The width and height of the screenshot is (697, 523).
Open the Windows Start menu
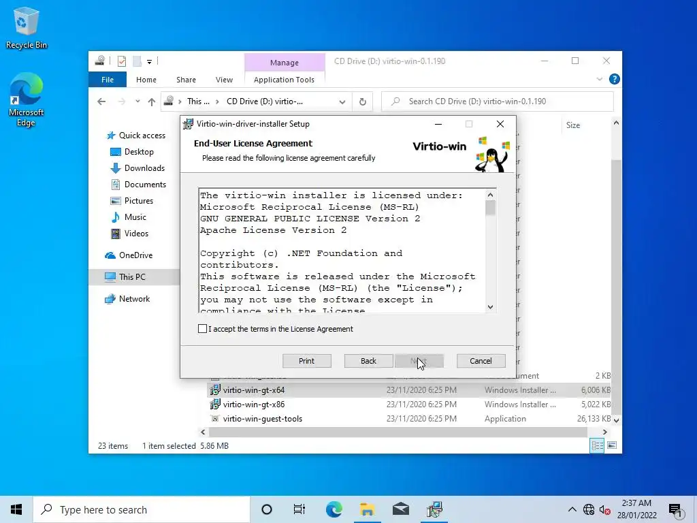point(16,509)
